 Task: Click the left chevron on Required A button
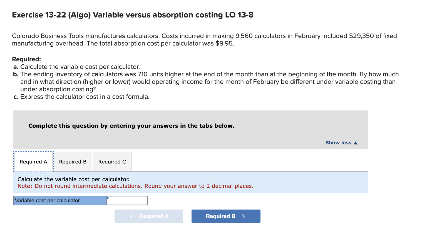tap(131, 216)
